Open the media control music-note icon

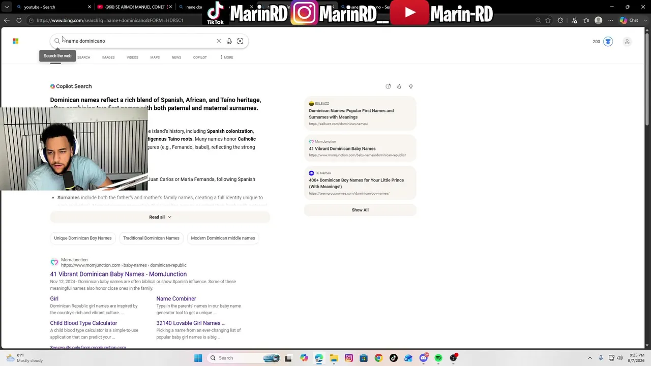(574, 20)
